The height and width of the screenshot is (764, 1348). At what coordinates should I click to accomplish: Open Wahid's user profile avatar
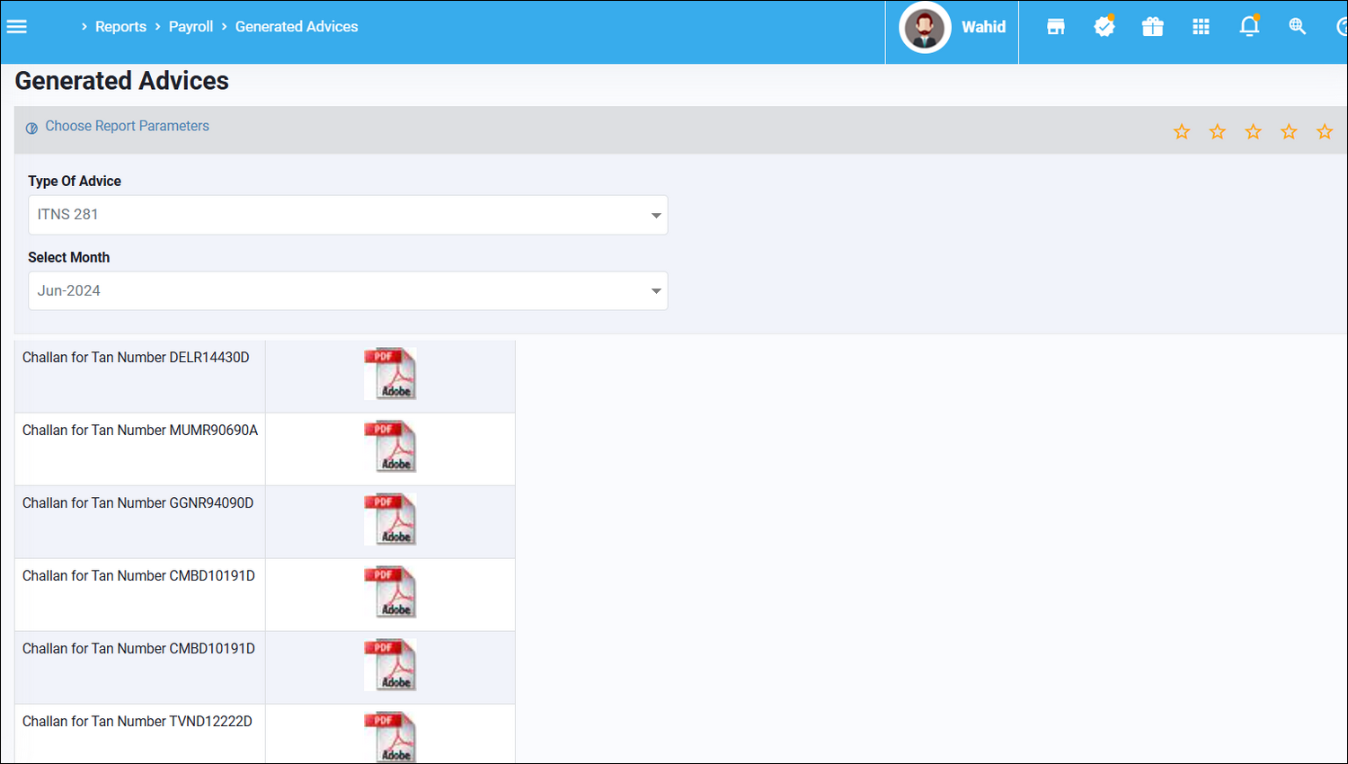tap(925, 28)
